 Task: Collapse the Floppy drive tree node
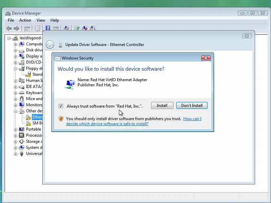tap(15, 69)
